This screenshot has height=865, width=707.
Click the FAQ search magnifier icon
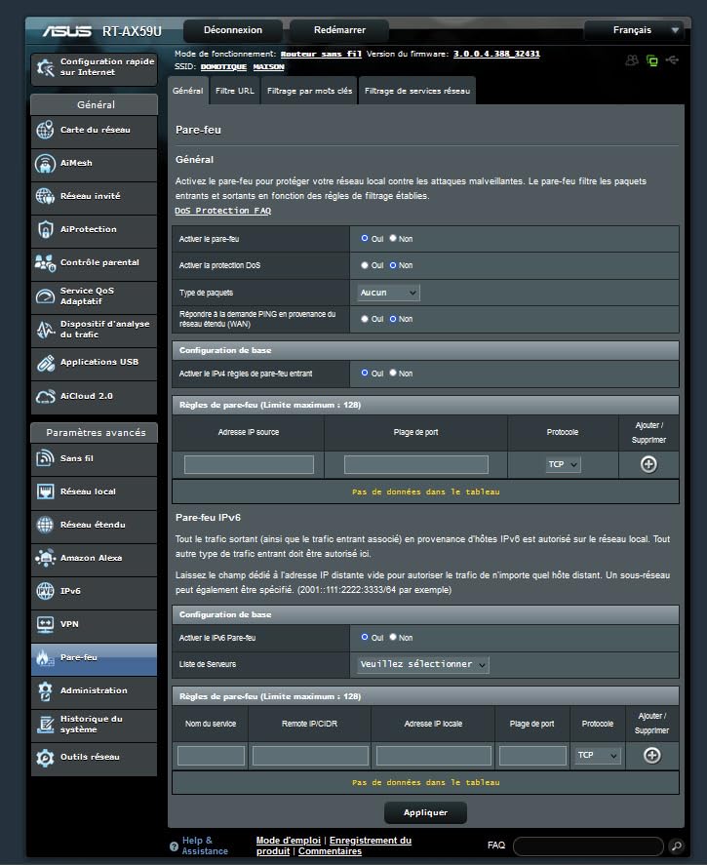(677, 845)
